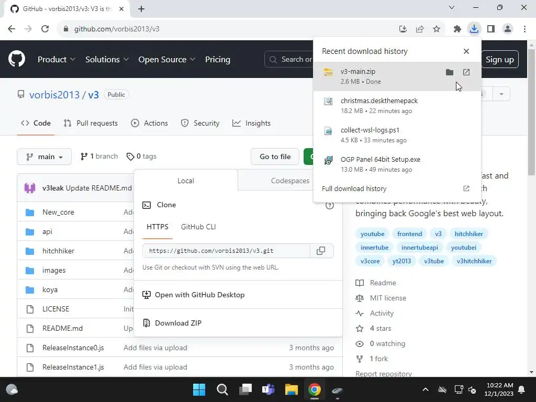Open the main branch dropdown

coord(44,157)
